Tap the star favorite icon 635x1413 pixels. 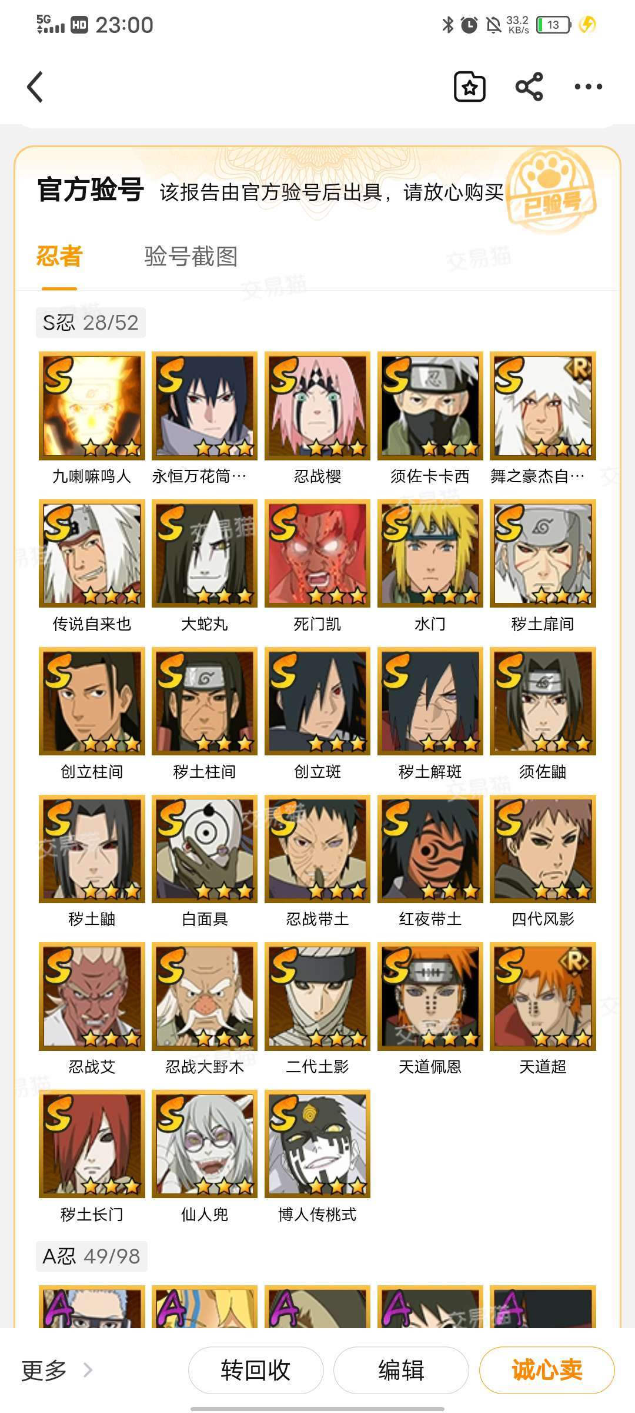pyautogui.click(x=470, y=87)
